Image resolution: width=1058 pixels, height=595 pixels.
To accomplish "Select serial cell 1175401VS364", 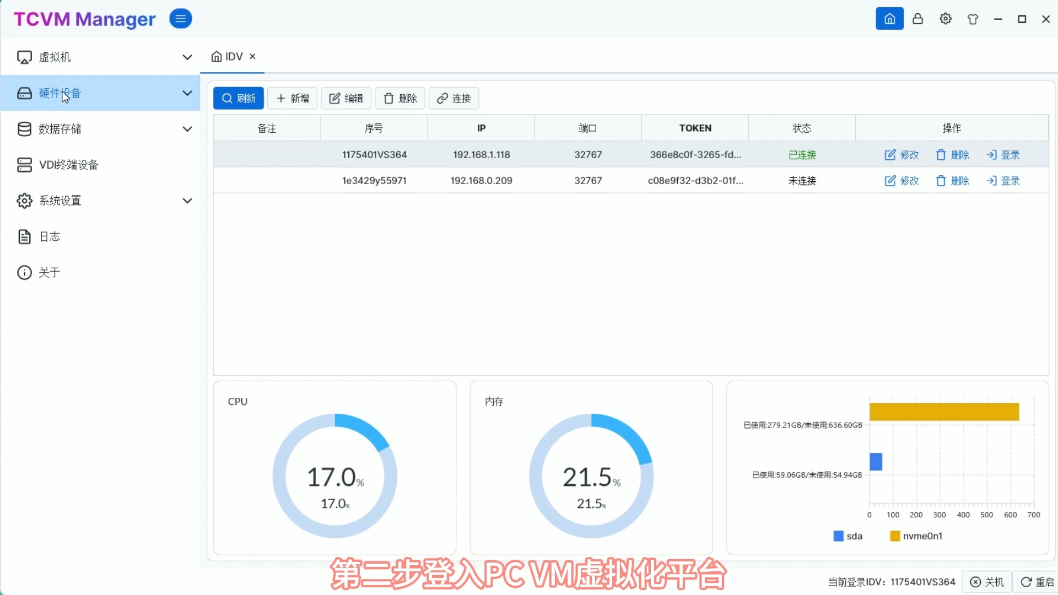I will [x=374, y=155].
